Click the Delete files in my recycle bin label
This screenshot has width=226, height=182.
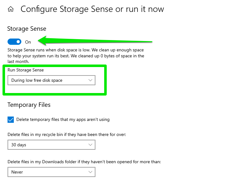[x=67, y=134]
